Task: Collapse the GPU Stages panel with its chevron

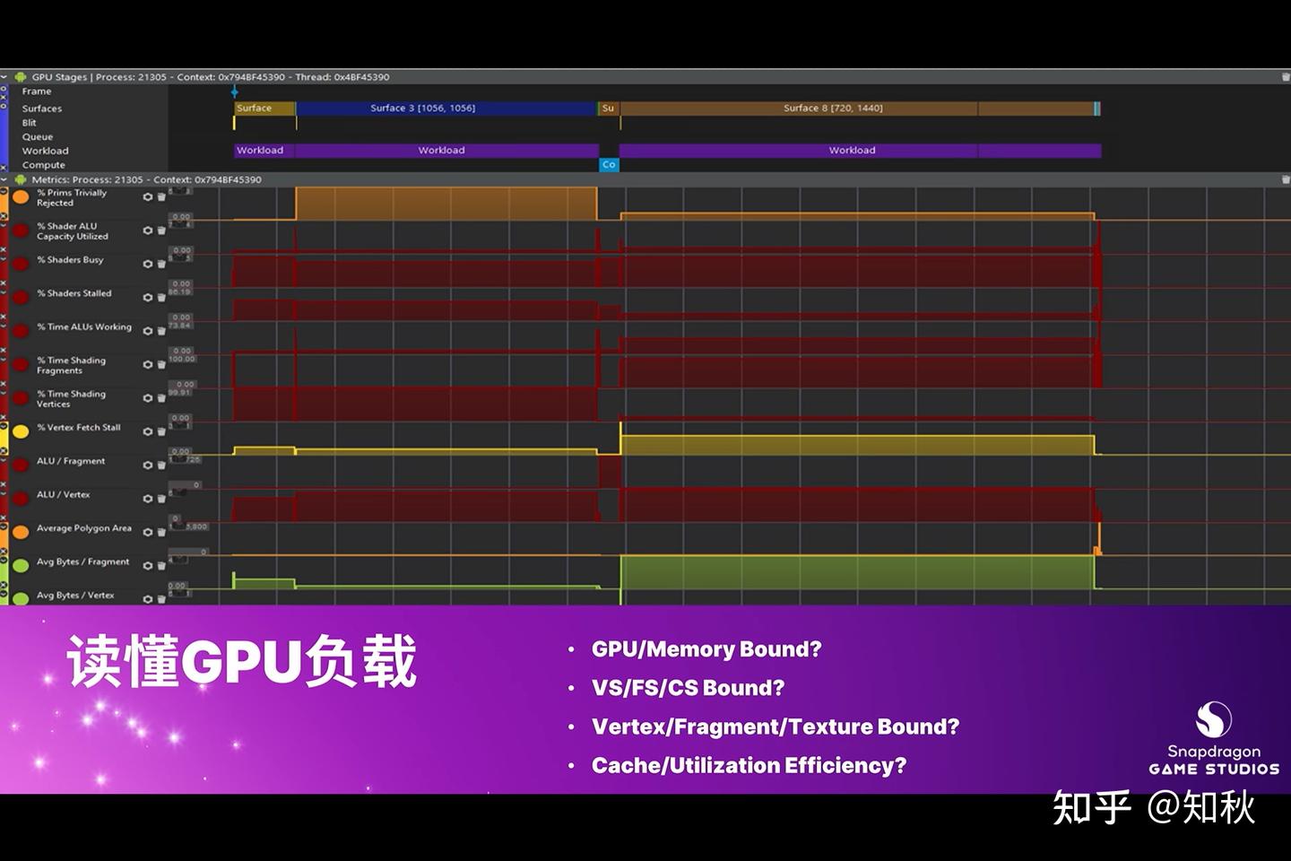Action: 5,77
